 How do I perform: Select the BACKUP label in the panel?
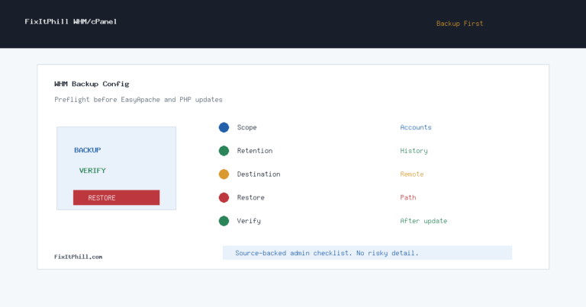pos(88,150)
